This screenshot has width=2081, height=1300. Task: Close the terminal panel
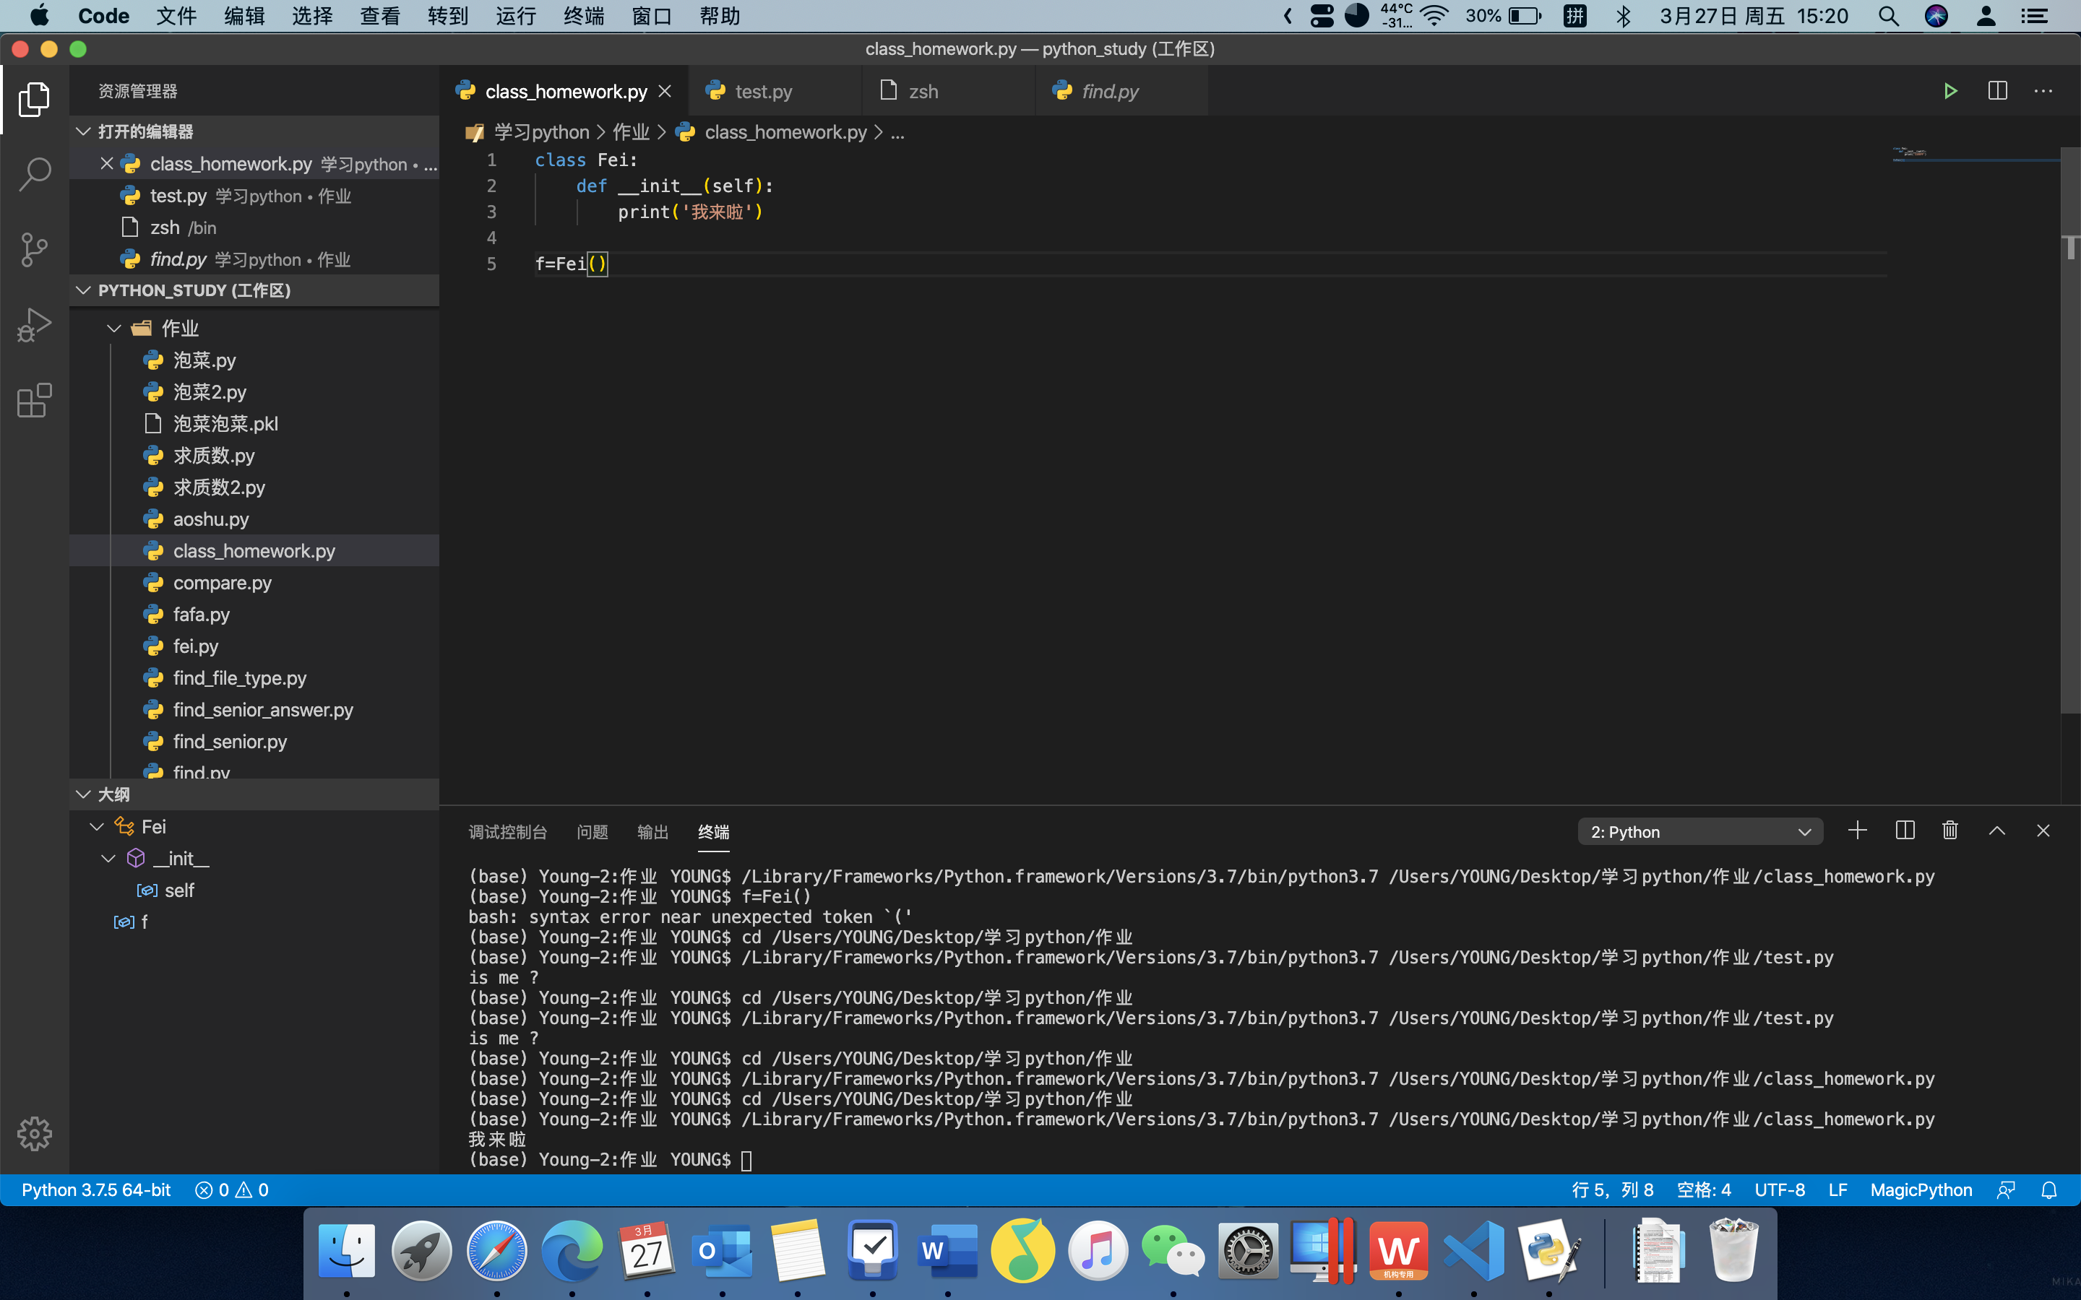coord(2043,831)
